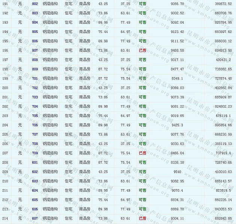
Task: Select room 705 link
Action: pos(35,116)
